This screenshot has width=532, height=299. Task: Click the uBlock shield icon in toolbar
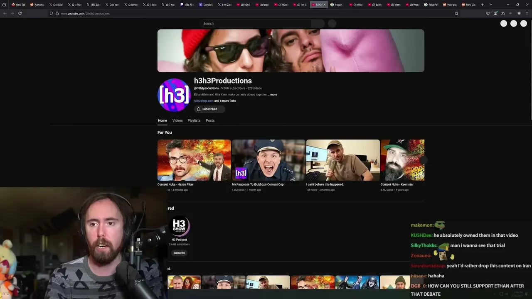click(519, 13)
